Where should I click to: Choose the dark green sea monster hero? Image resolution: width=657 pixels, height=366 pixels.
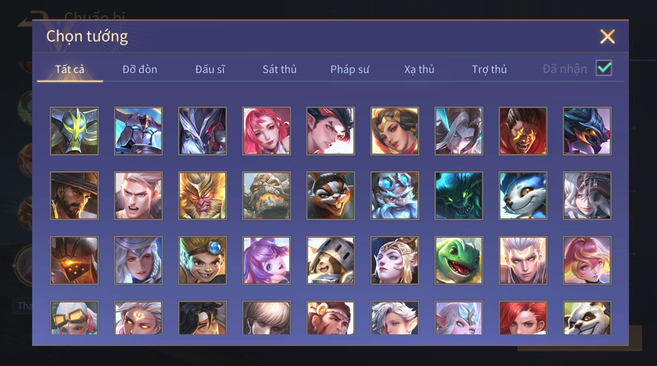(459, 195)
